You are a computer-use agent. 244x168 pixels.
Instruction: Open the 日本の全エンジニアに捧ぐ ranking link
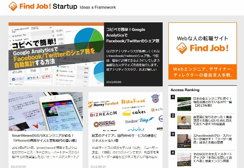[x=213, y=102]
